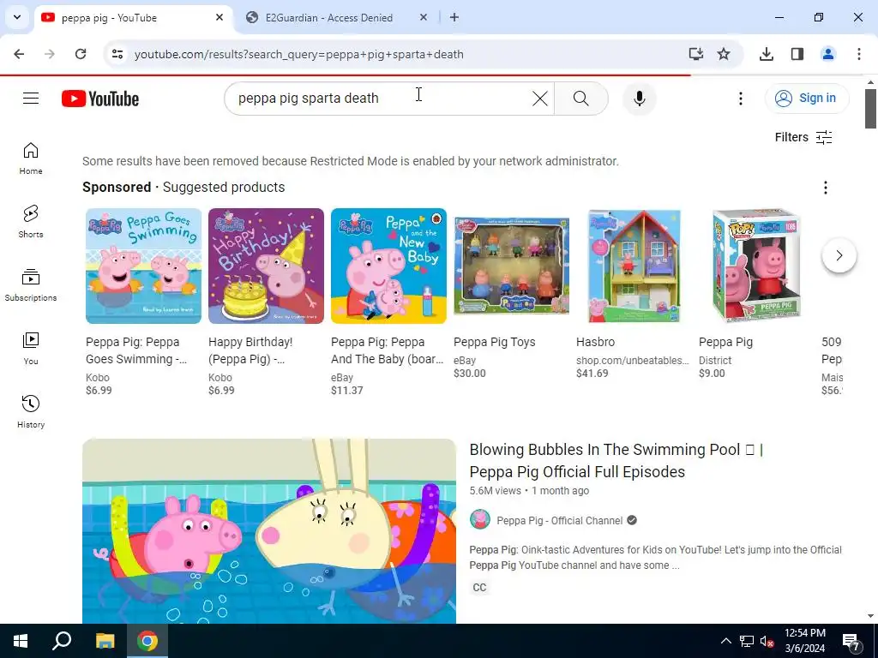The height and width of the screenshot is (658, 878).
Task: Click 'Peppa Pig: Peppa Goes Swimming' title
Action: (x=136, y=350)
